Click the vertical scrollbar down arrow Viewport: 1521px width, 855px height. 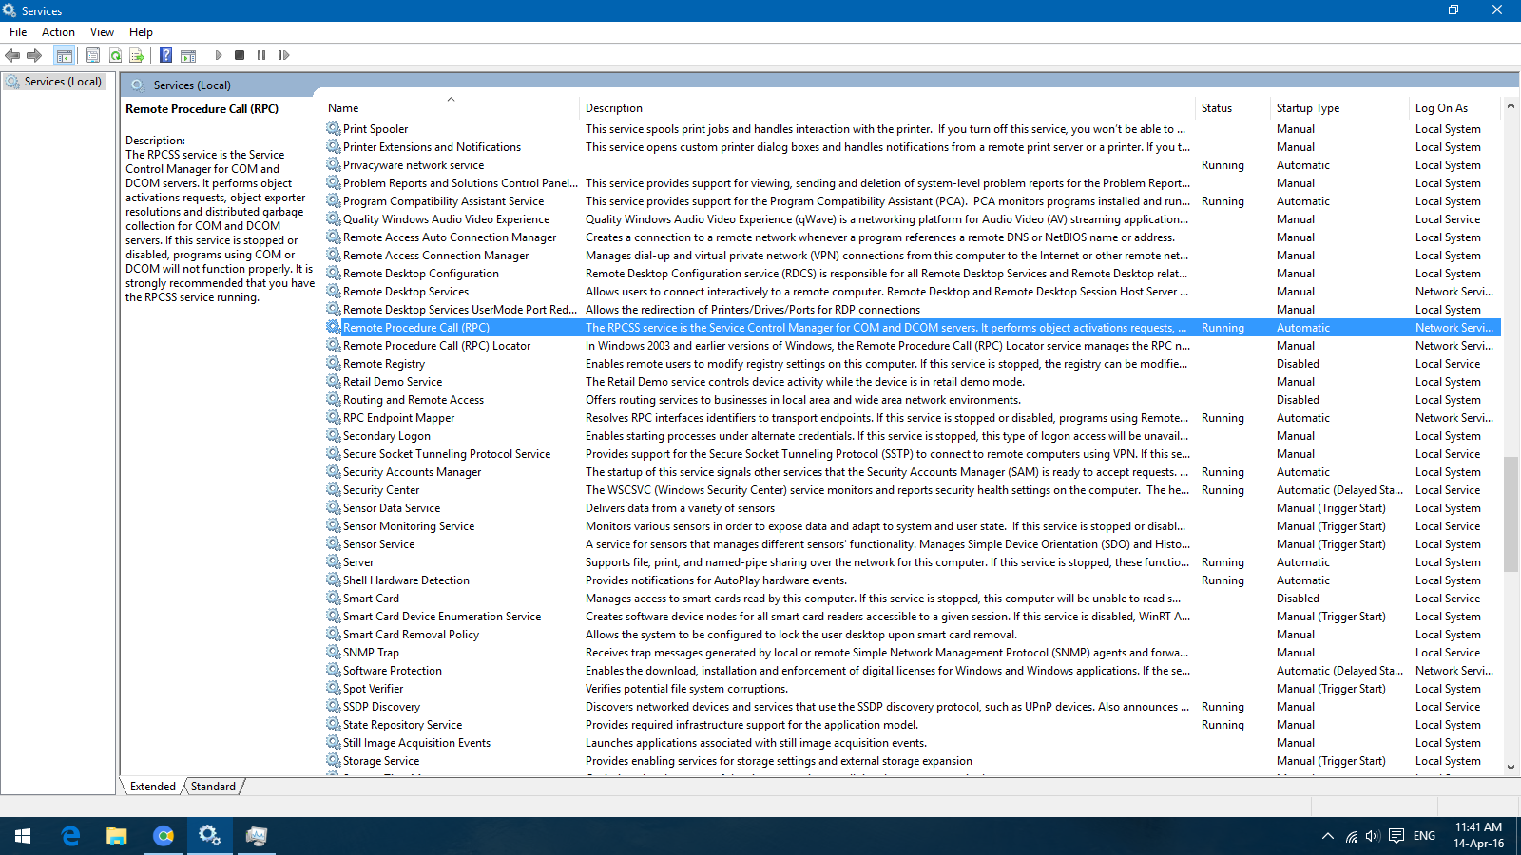1511,768
